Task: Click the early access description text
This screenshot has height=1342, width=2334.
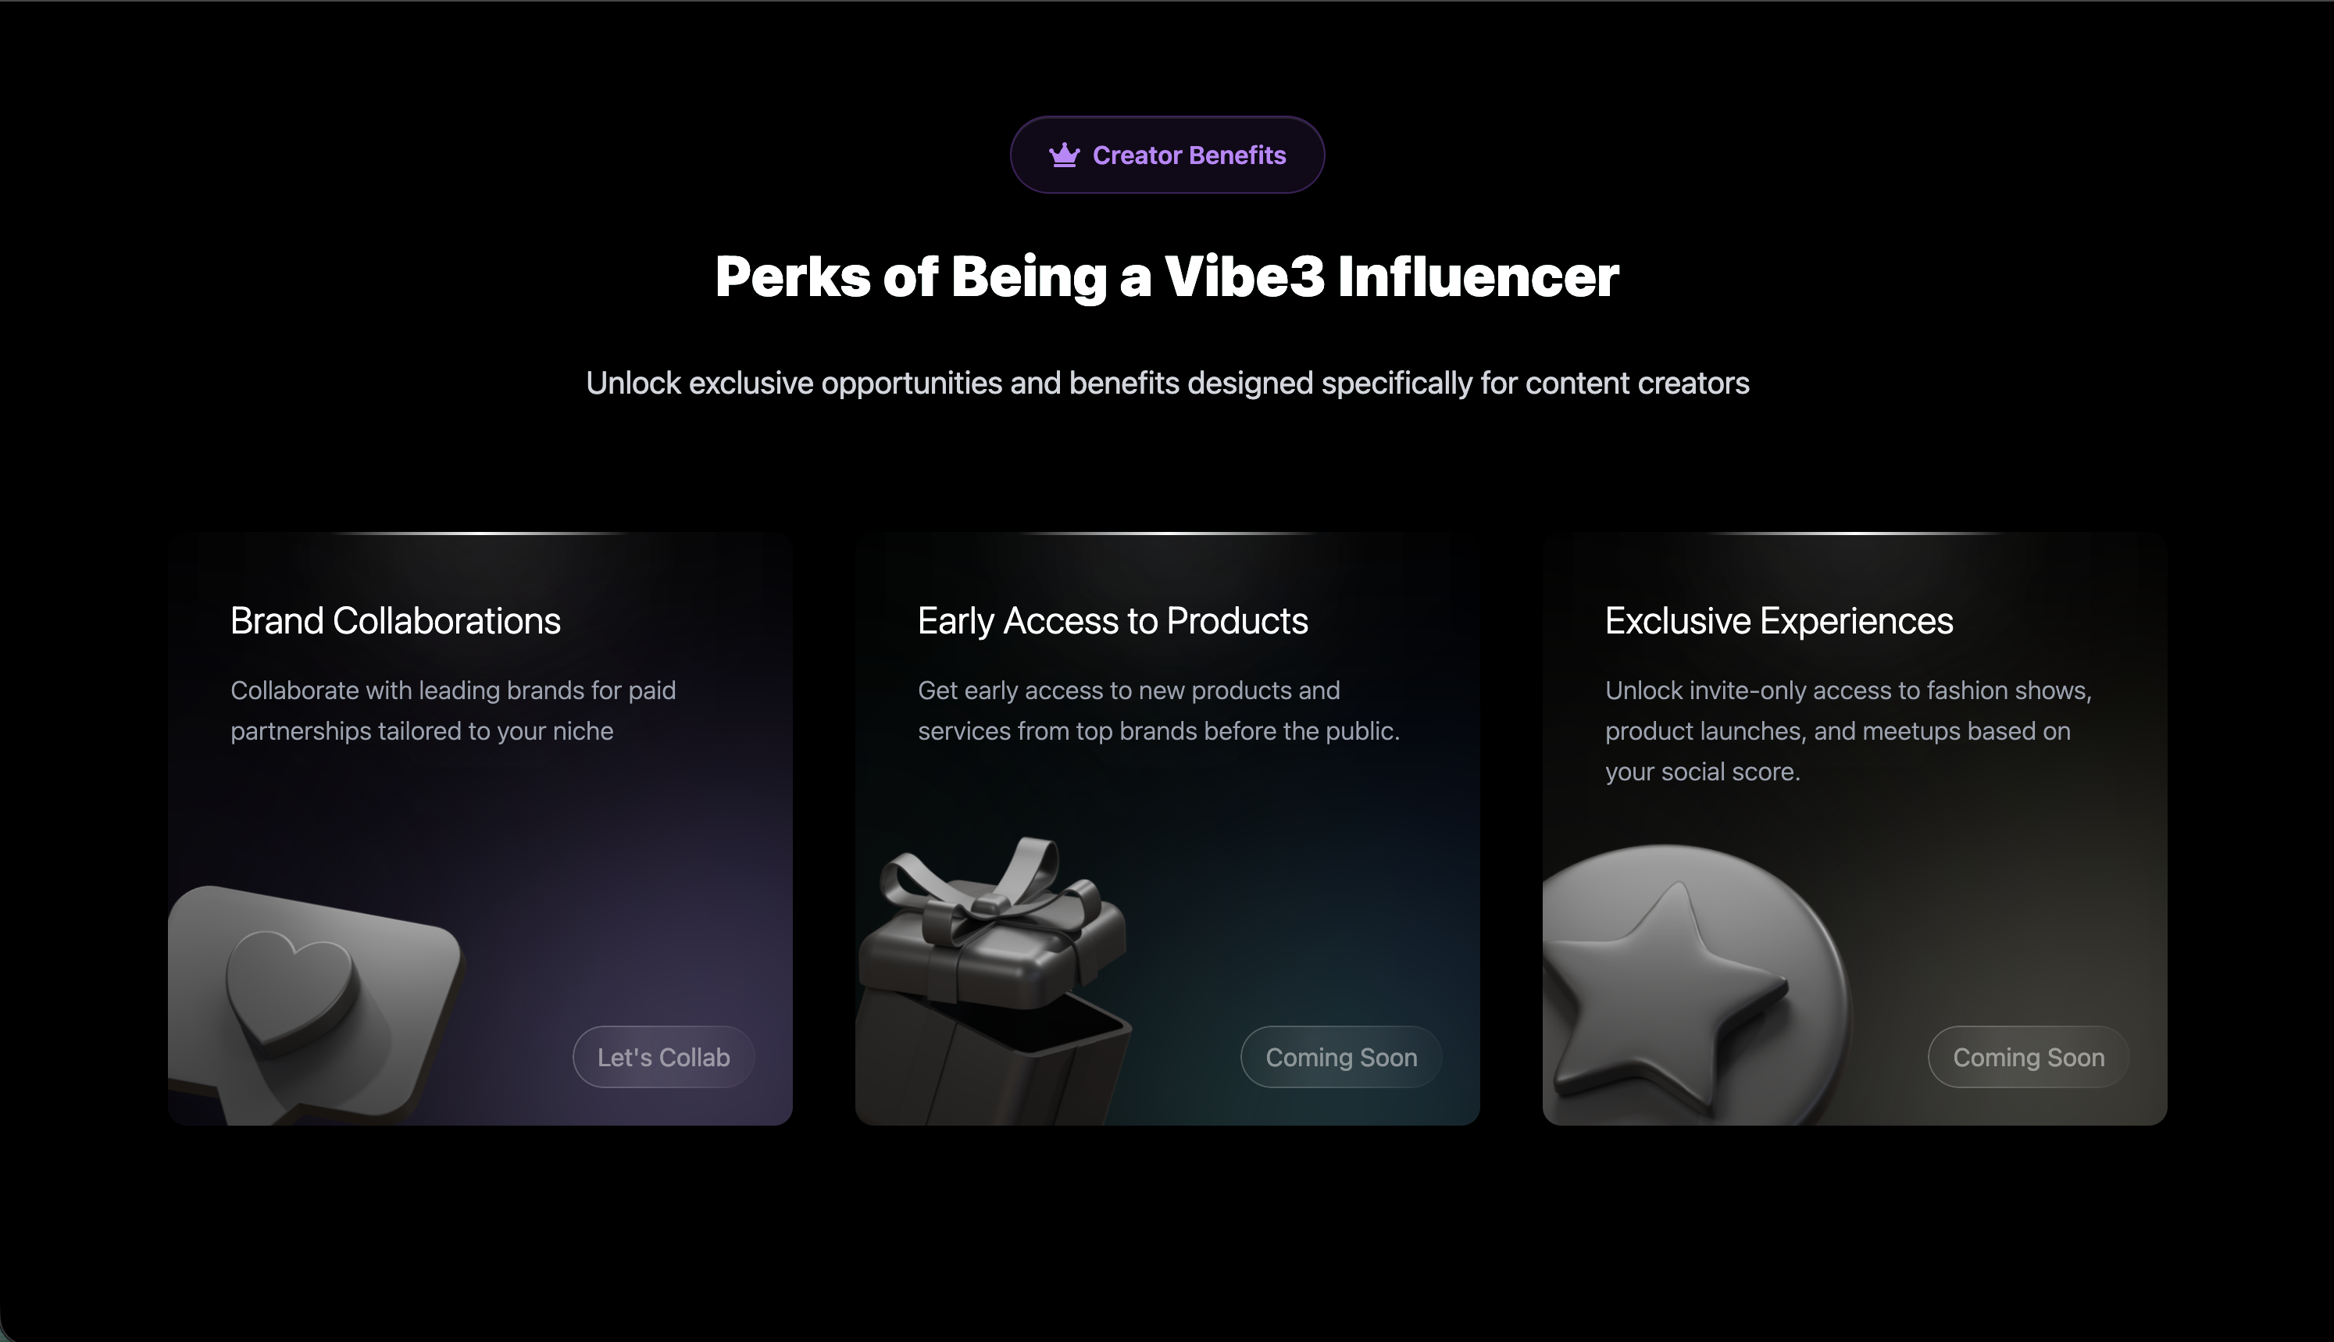Action: 1158,711
